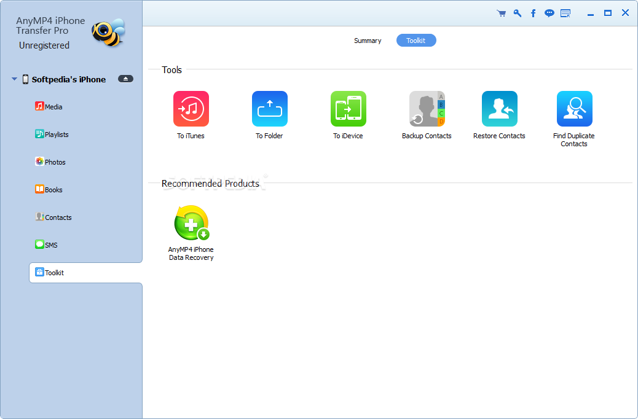Screen dimensions: 638x419
Task: Open the Photos category in the sidebar
Action: pos(50,162)
